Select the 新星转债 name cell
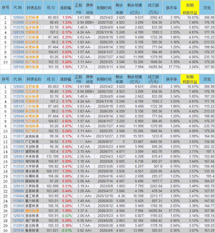This screenshot has height=233, width=215. click(x=34, y=206)
